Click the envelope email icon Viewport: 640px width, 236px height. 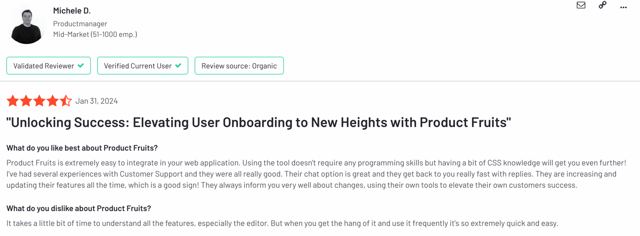pos(581,5)
